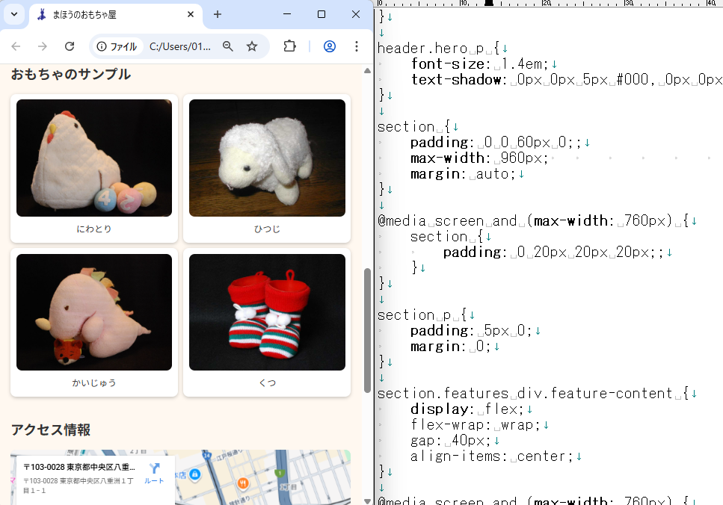Click the forward navigation arrow
Screen dimensions: 723x505
43,46
